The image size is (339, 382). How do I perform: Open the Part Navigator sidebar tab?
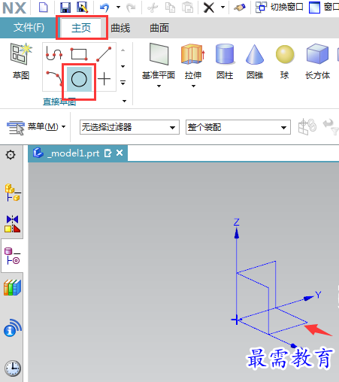(x=12, y=256)
